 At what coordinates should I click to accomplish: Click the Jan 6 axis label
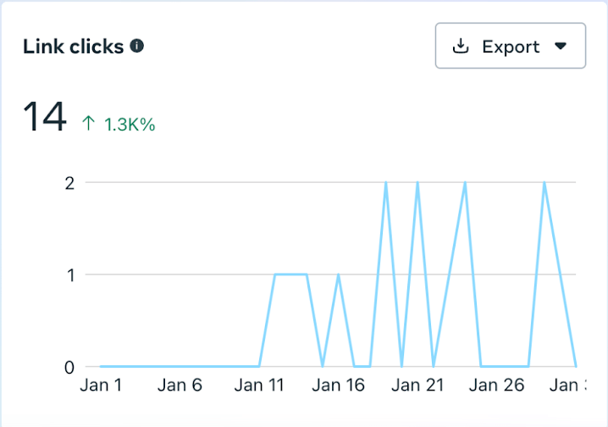point(180,385)
